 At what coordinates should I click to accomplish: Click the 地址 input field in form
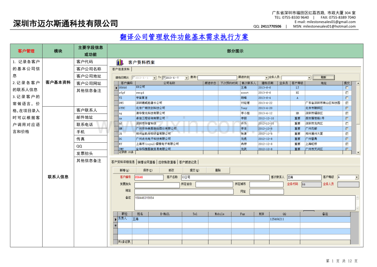[184, 192]
